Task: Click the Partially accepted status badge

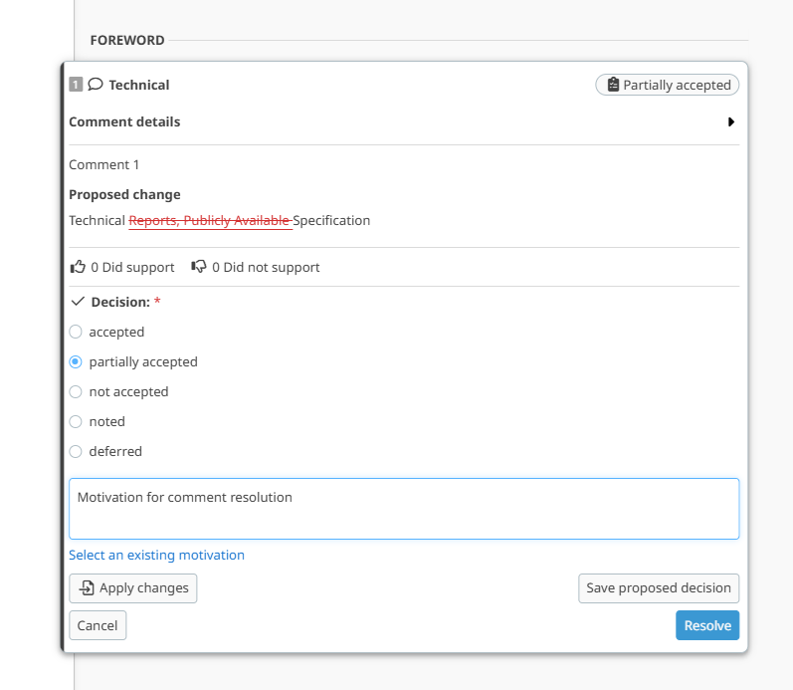Action: click(x=667, y=85)
